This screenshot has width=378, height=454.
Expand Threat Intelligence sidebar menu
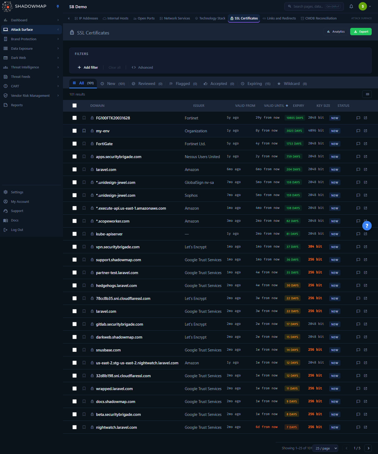coord(31,67)
